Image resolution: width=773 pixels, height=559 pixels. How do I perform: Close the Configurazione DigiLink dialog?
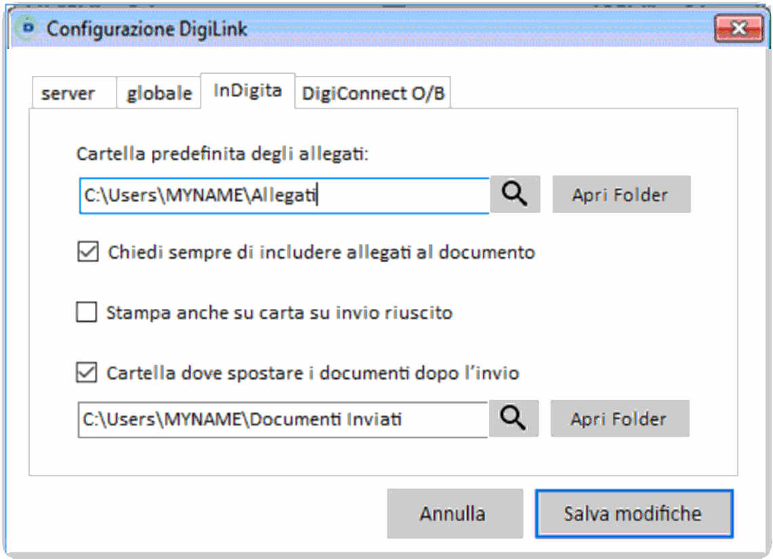tap(738, 28)
